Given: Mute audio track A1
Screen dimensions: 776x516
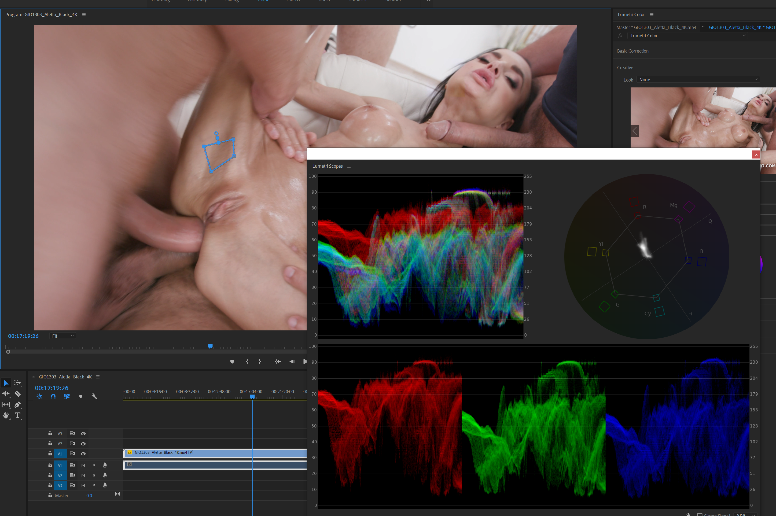Looking at the screenshot, I should tap(83, 465).
